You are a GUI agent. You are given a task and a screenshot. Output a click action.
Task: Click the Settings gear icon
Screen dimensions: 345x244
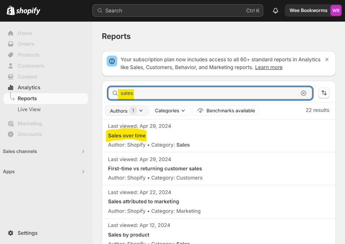tap(11, 233)
